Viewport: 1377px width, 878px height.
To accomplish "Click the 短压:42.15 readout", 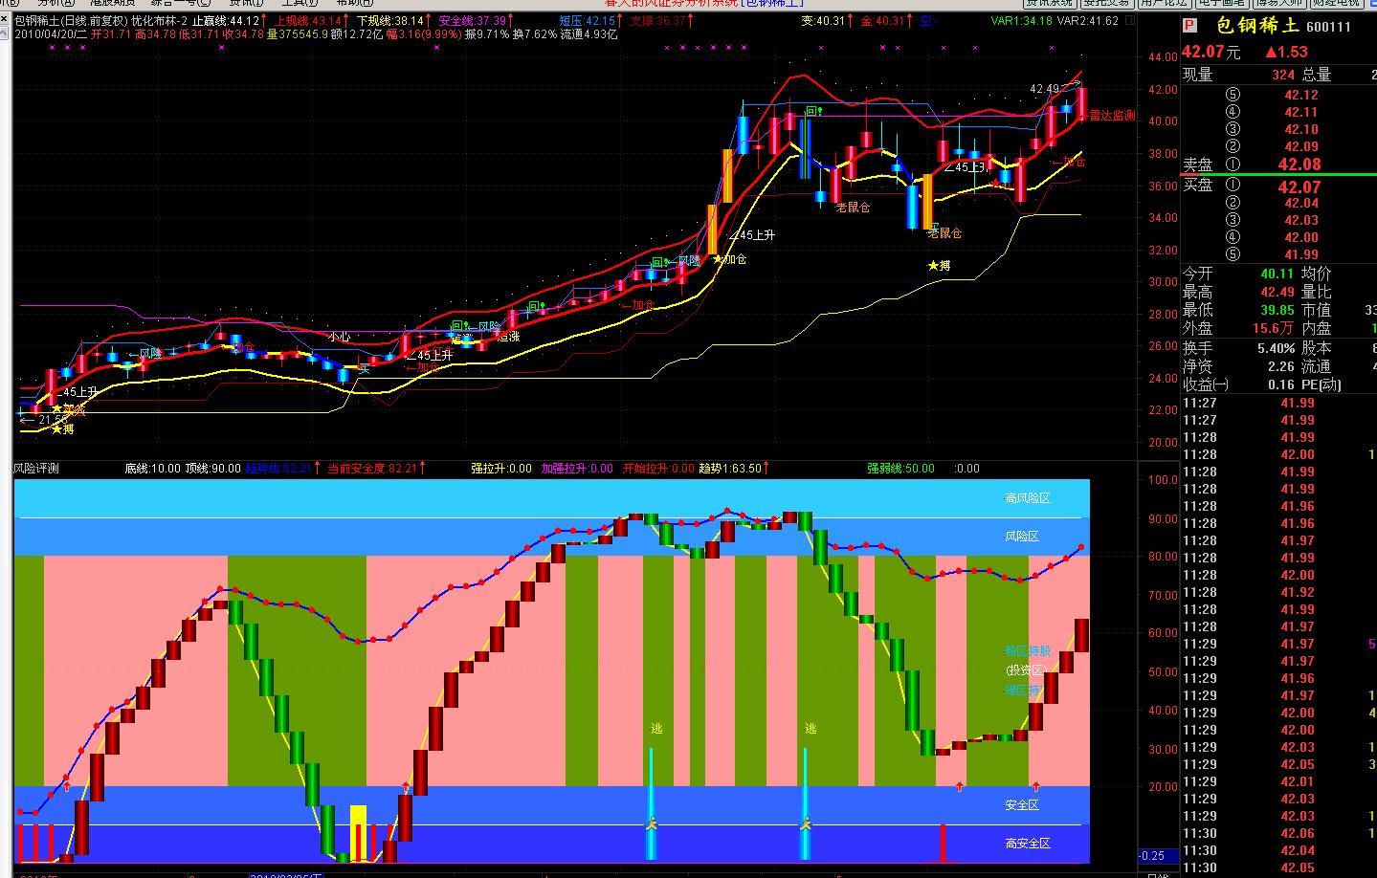I will coord(587,21).
